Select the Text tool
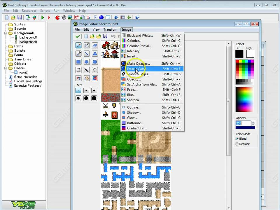 [78, 78]
